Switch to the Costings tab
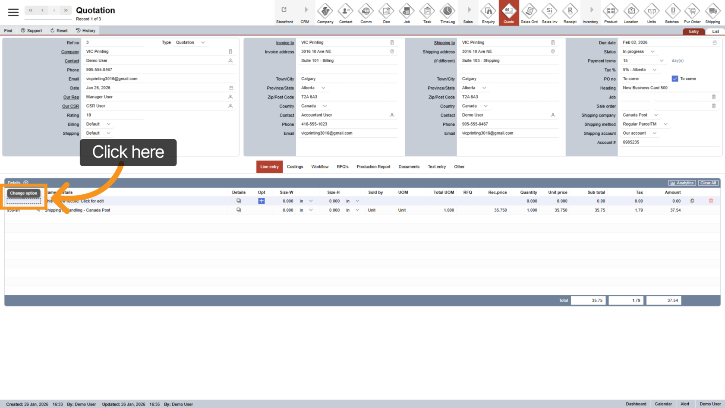The height and width of the screenshot is (408, 725). click(295, 167)
